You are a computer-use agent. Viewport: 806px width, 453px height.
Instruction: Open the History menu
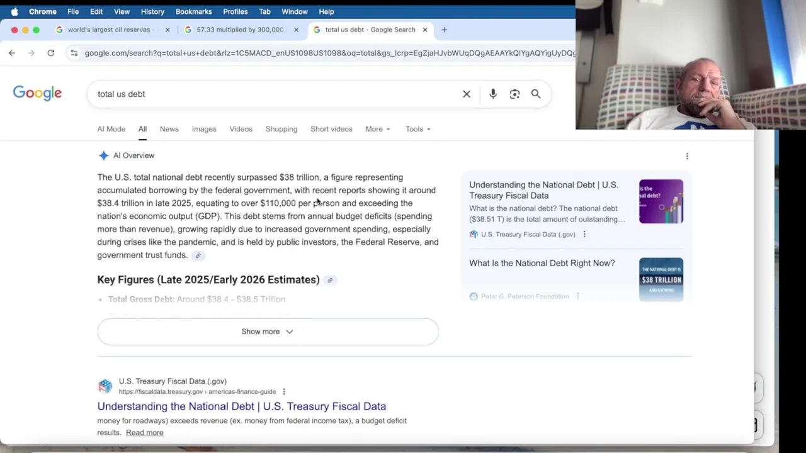152,11
